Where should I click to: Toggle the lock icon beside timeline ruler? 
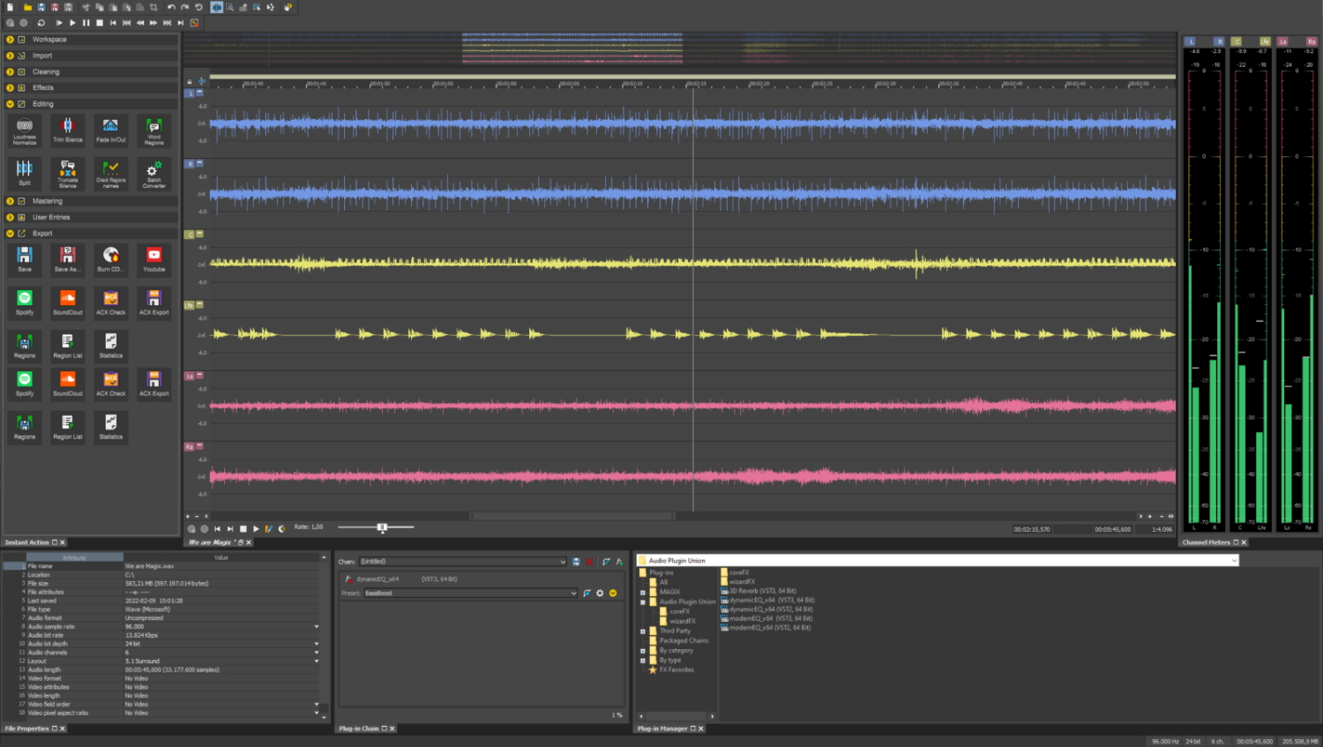click(190, 81)
